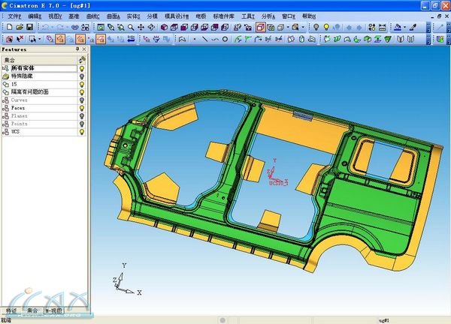This screenshot has height=324, width=451.
Task: Click the zoom-to-fit green screen icon
Action: (101, 27)
